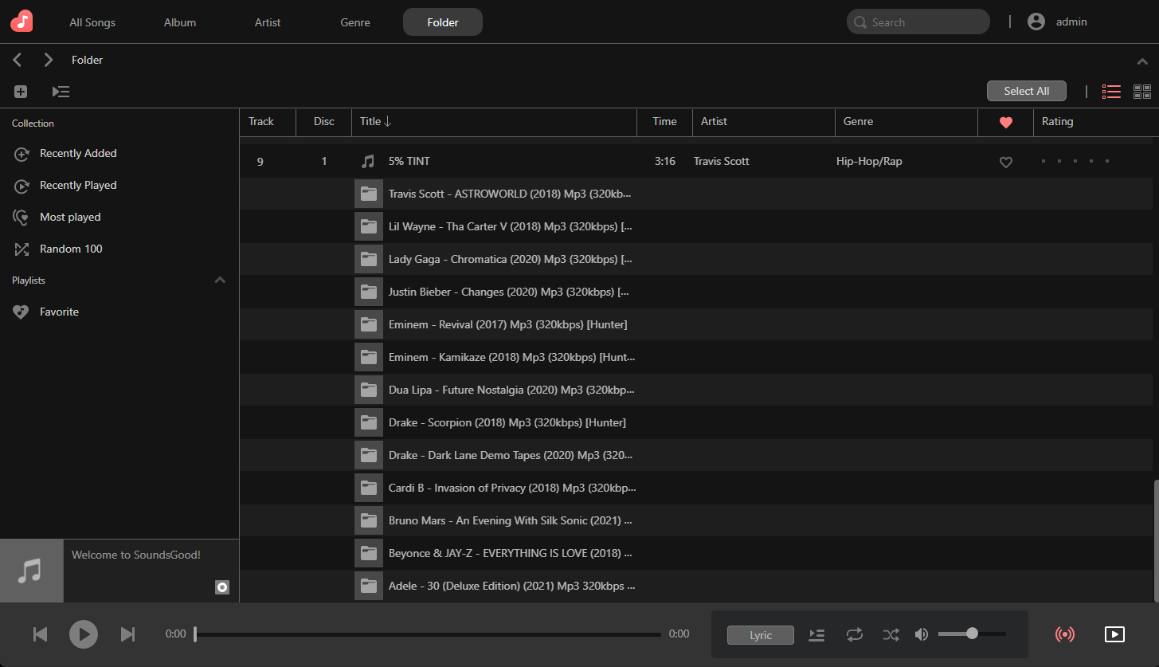Image resolution: width=1159 pixels, height=667 pixels.
Task: Click the add-to-playlist plus icon
Action: pyautogui.click(x=21, y=92)
